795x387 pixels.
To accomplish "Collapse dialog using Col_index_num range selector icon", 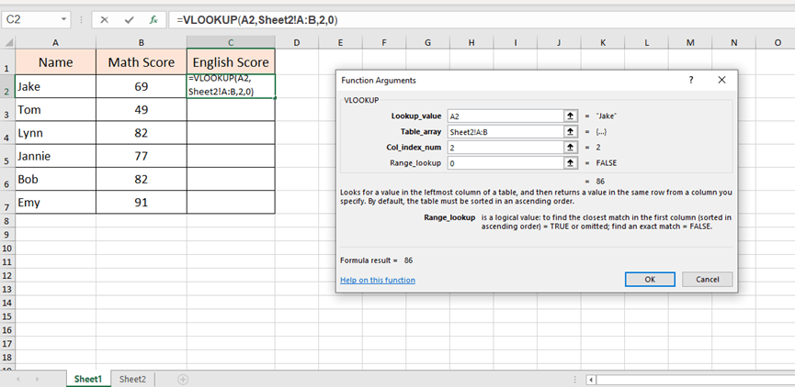I will (x=571, y=148).
